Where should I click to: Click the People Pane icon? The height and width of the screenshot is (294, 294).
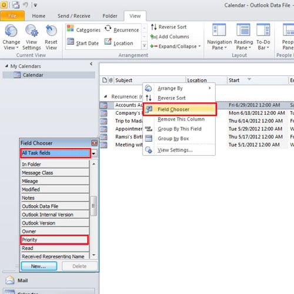(288, 31)
